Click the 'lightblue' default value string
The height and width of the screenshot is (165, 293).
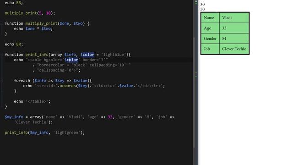point(114,55)
